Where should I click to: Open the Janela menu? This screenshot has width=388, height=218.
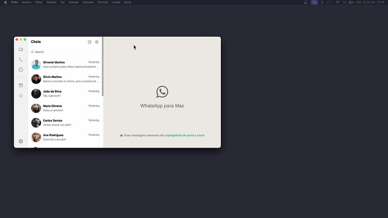pyautogui.click(x=116, y=2)
